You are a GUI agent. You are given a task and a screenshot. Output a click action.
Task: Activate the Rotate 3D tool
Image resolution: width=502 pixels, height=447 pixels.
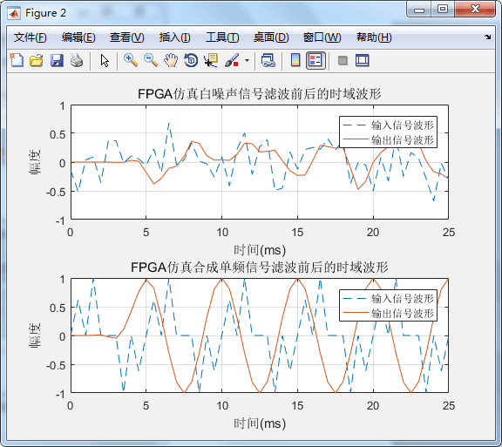(x=191, y=60)
